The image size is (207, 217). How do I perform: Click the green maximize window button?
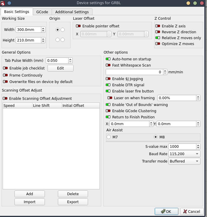pos(195,3)
